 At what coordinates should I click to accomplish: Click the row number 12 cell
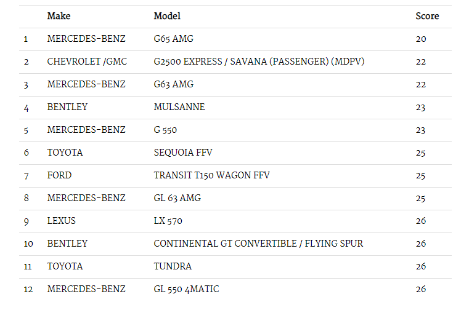(x=28, y=289)
